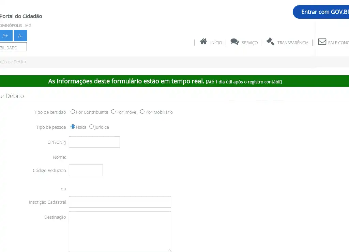Open the TRANSPARÊNCIA menu item
349x252 pixels.
tap(293, 43)
